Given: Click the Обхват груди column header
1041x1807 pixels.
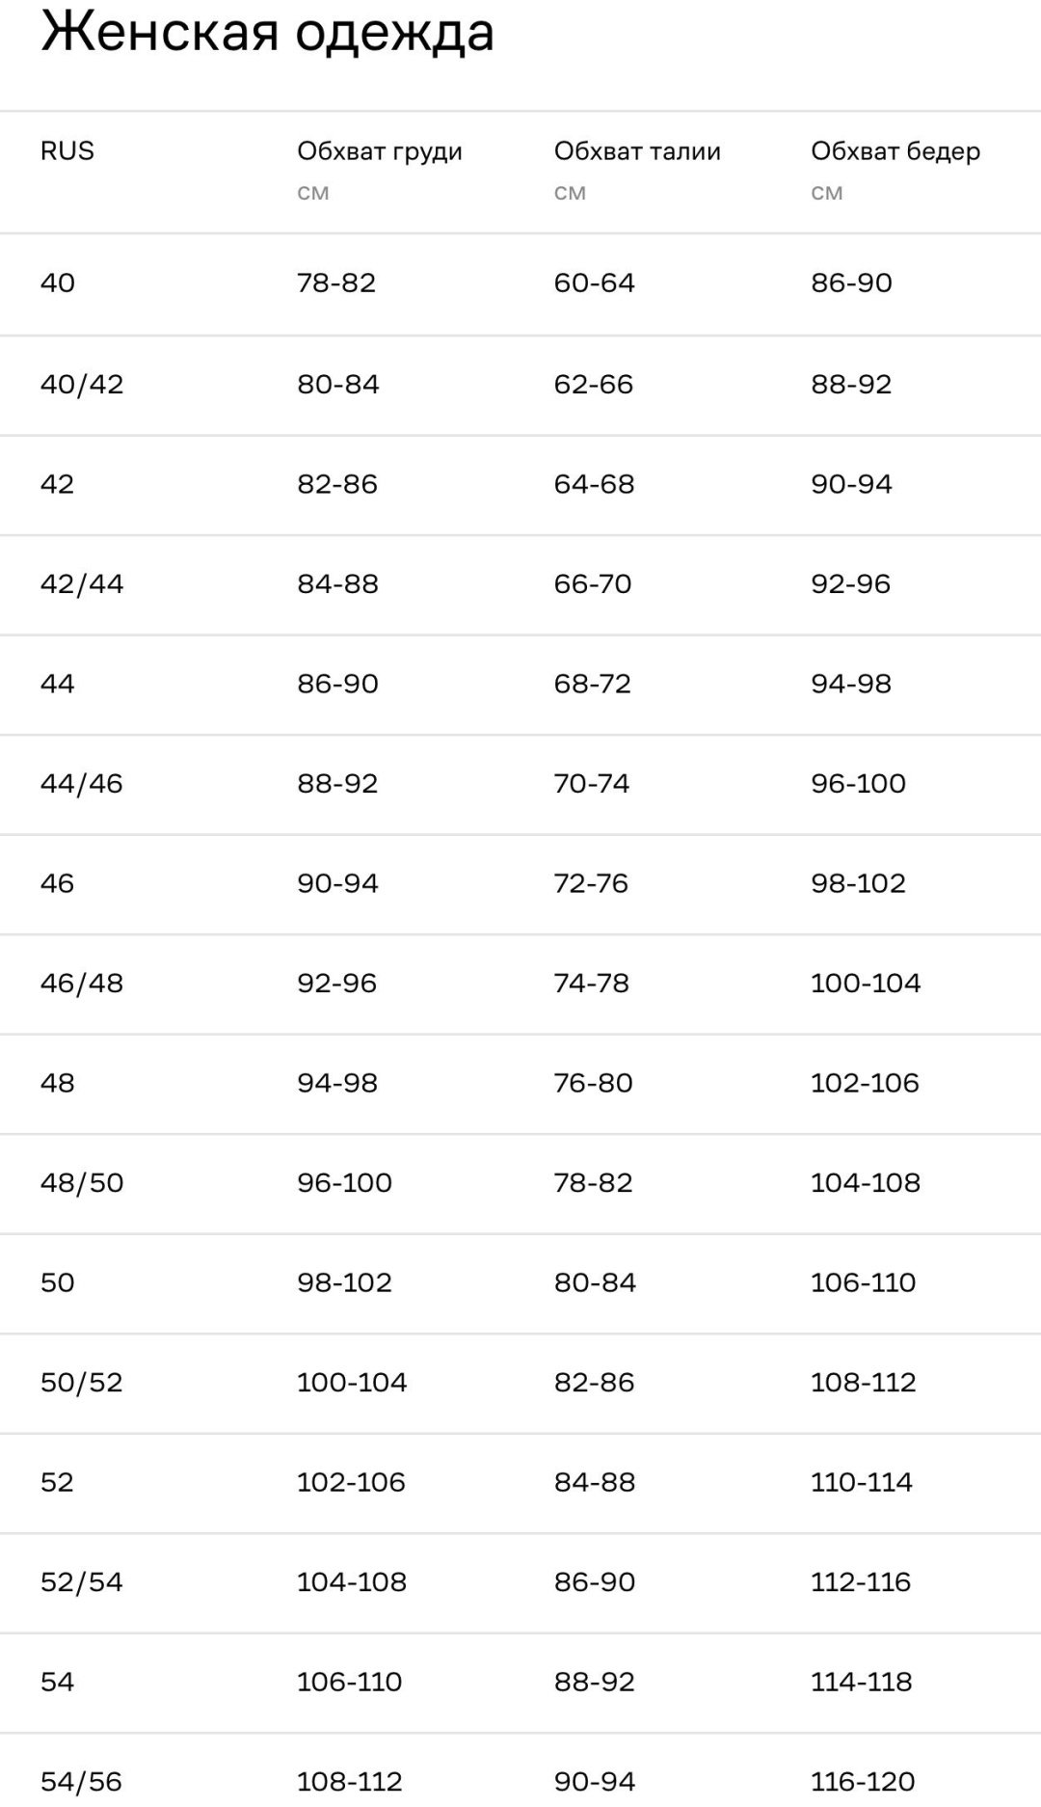Looking at the screenshot, I should coord(380,152).
